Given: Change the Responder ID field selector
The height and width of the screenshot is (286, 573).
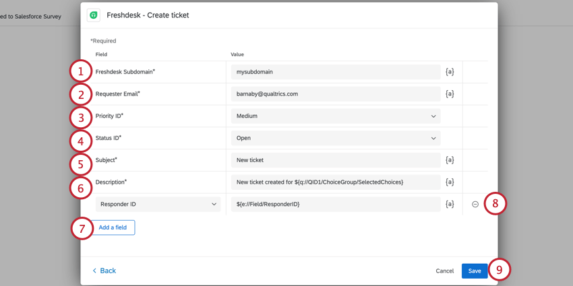Looking at the screenshot, I should tap(158, 204).
